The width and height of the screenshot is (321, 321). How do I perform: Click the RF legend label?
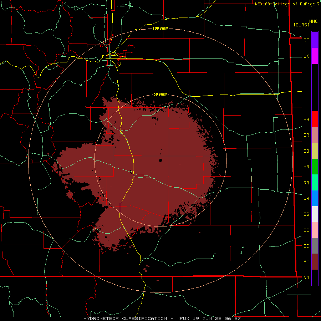coord(306,40)
